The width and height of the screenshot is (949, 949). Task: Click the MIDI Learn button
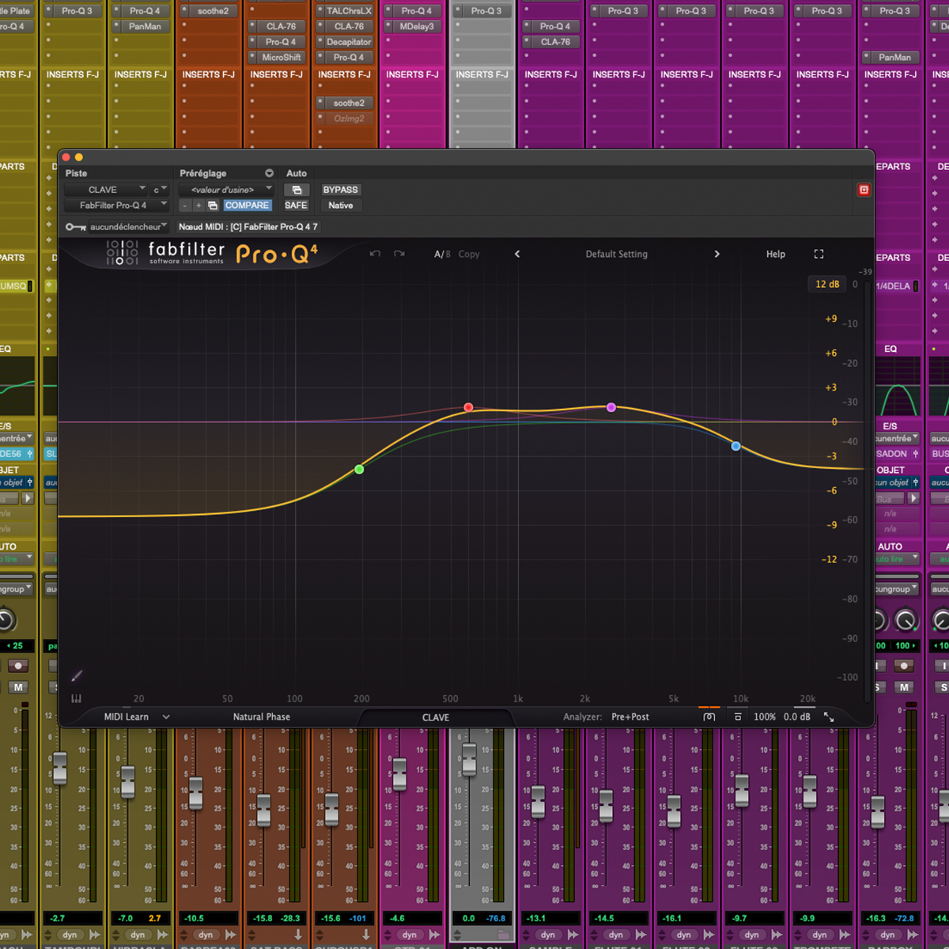(x=127, y=717)
